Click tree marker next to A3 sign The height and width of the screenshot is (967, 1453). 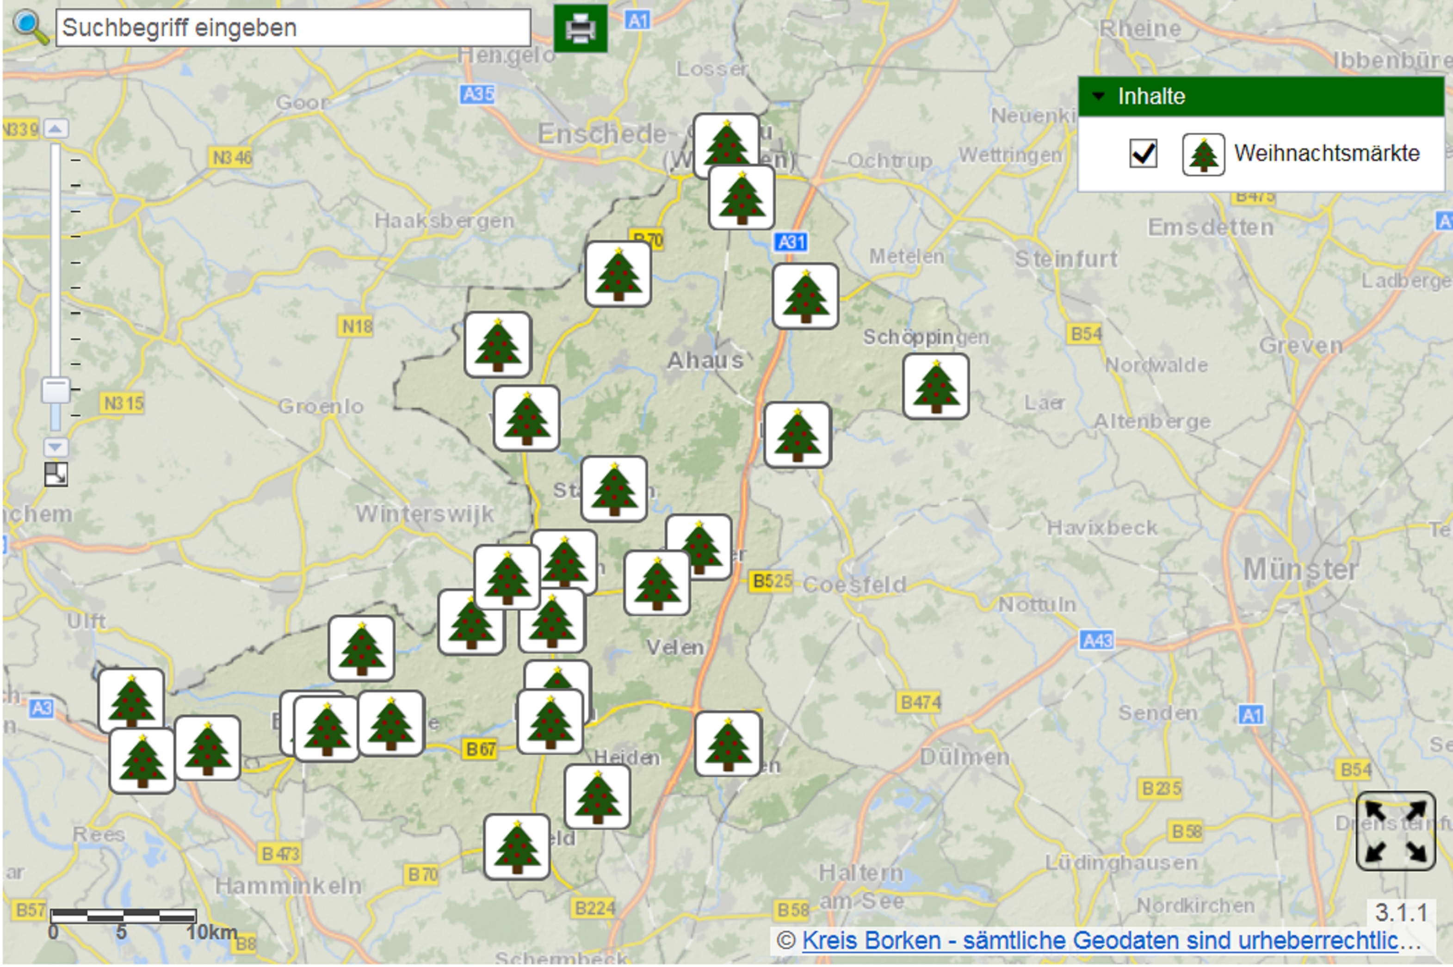pyautogui.click(x=131, y=699)
